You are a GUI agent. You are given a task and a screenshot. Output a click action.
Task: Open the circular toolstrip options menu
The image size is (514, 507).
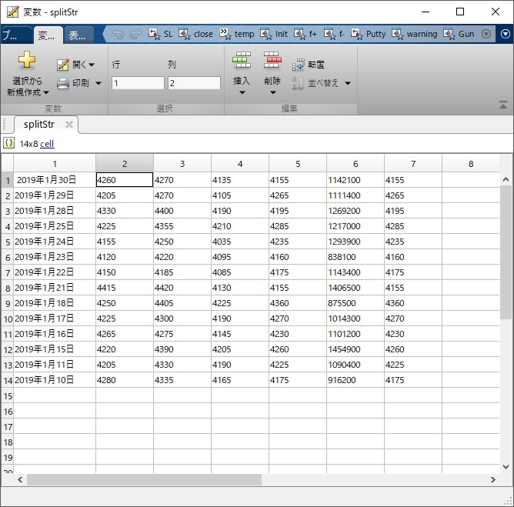pos(506,34)
